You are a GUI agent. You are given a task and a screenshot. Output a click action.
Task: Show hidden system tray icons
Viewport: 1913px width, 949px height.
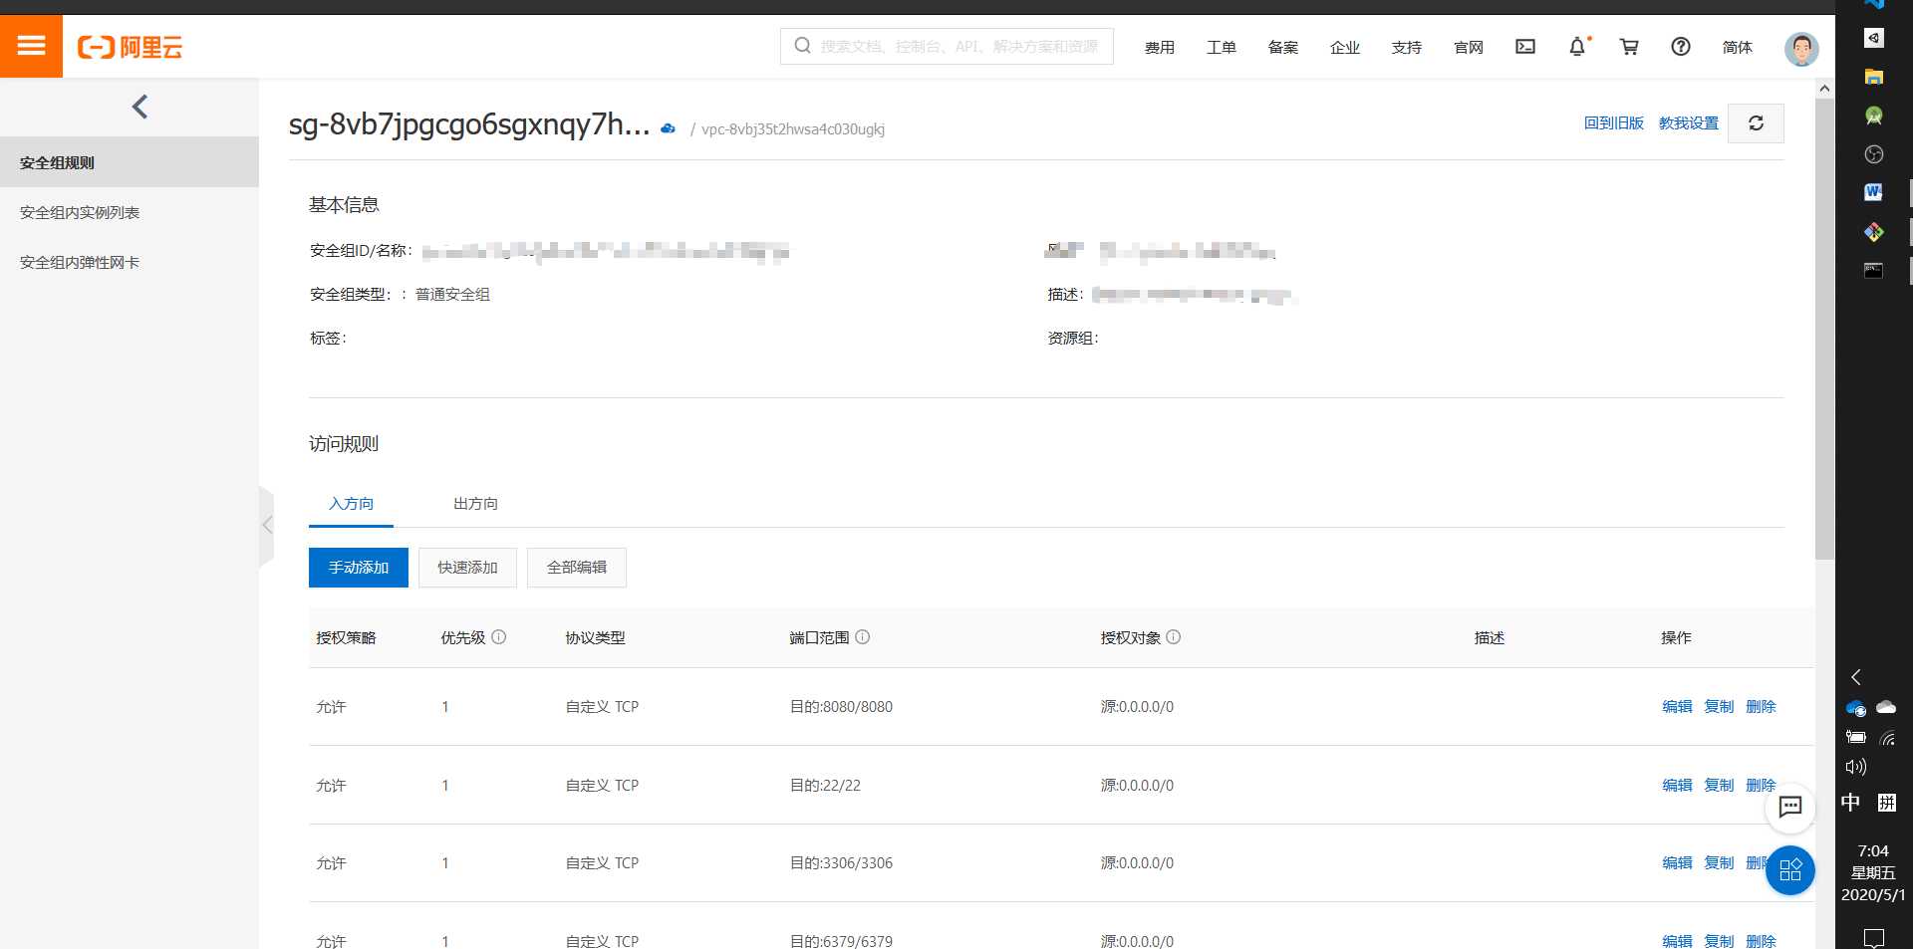point(1856,677)
